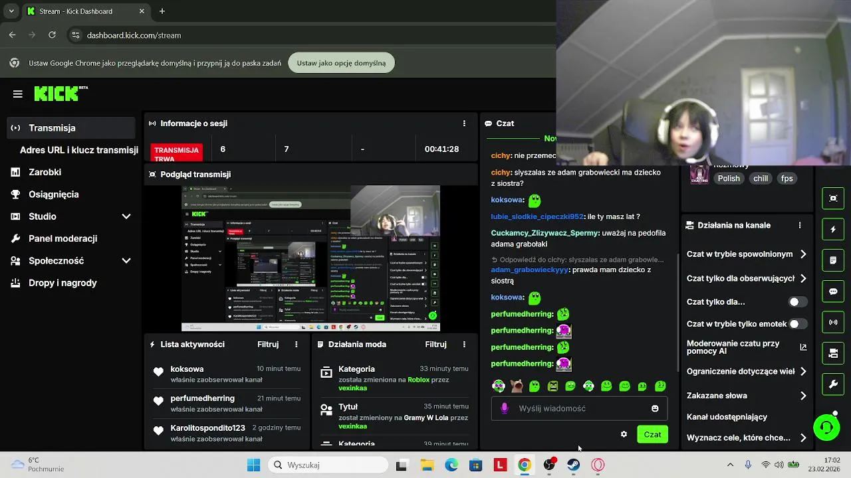The image size is (851, 478).
Task: Reload the page in Chrome
Action: 51,35
